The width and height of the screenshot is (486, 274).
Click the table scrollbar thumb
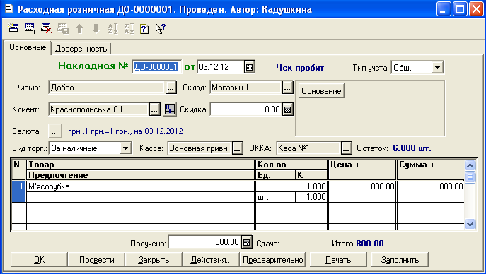click(470, 177)
